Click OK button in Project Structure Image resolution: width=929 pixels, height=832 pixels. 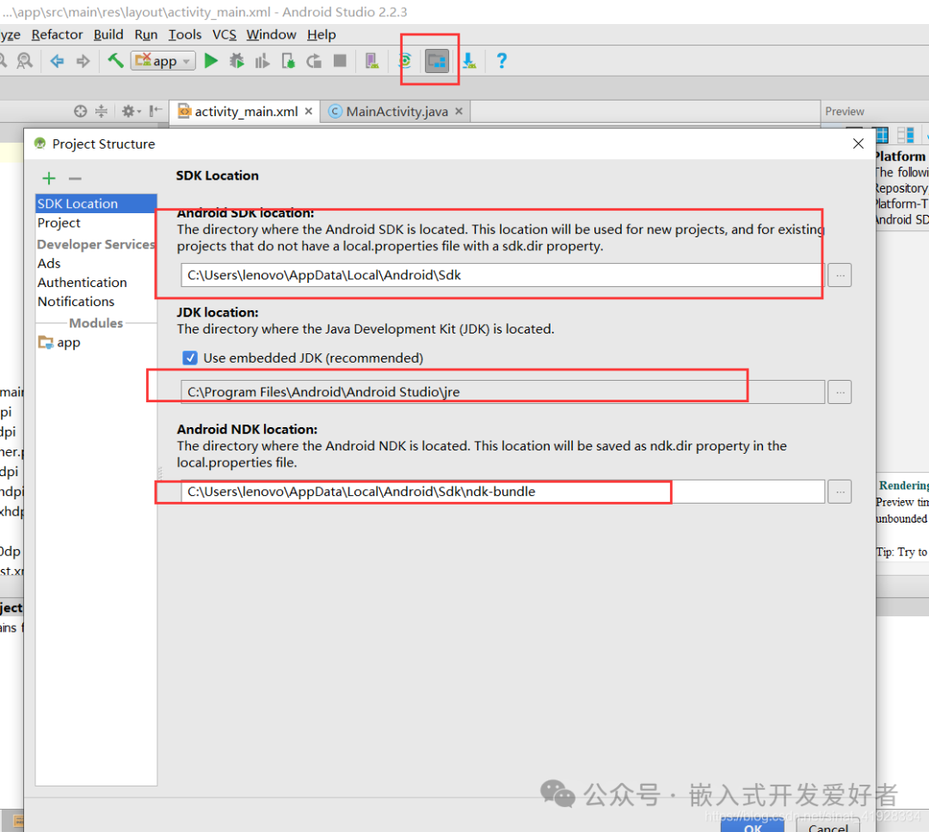point(753,825)
